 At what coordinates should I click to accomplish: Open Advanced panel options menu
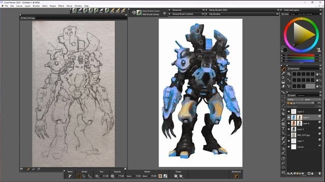click(203, 10)
